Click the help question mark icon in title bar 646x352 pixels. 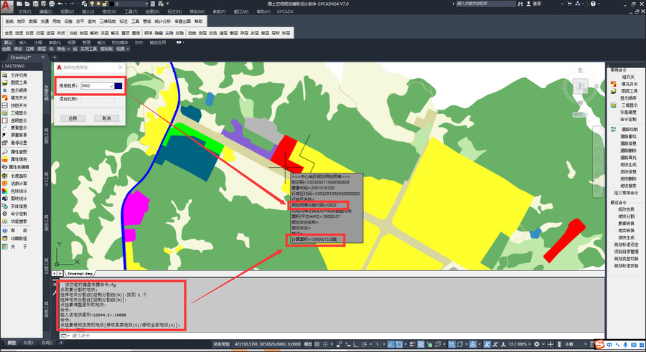click(x=593, y=4)
